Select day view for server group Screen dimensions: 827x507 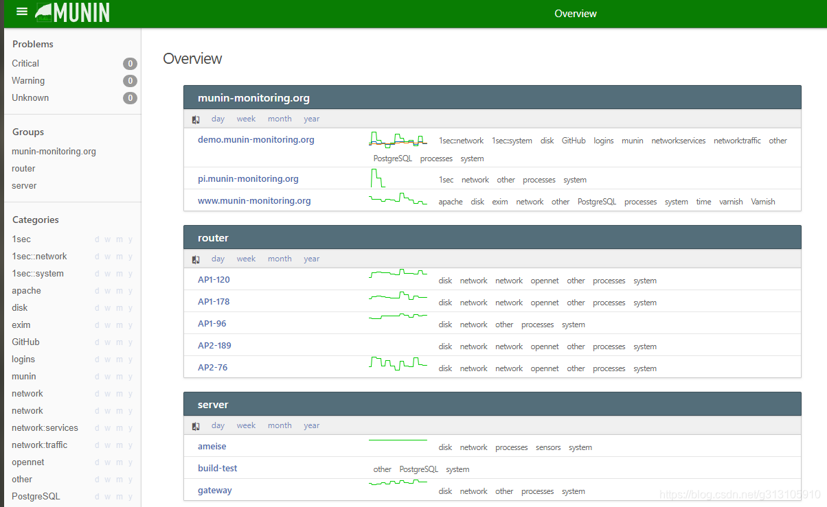(218, 425)
